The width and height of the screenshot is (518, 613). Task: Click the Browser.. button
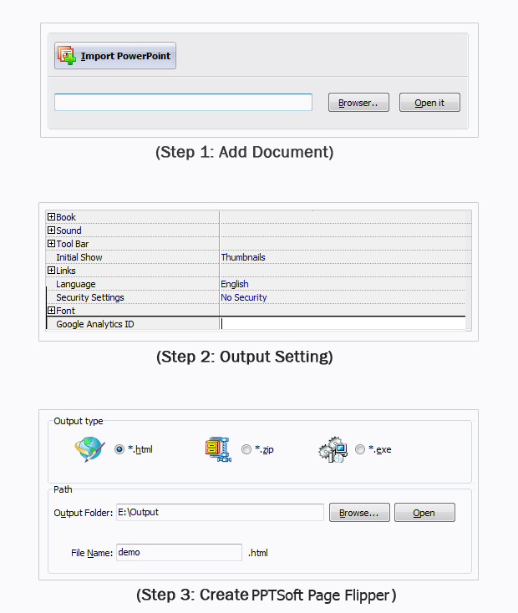(358, 103)
